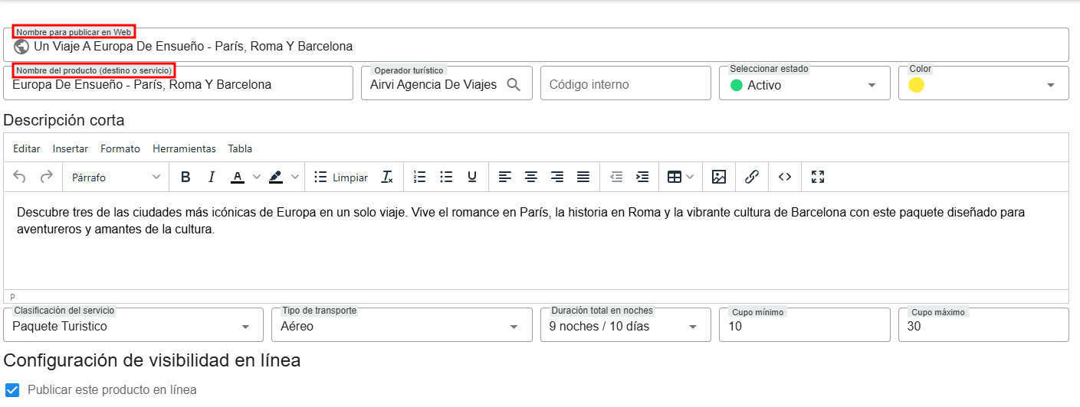Search the tour operator with magnifier icon
The image size is (1080, 407).
point(514,84)
